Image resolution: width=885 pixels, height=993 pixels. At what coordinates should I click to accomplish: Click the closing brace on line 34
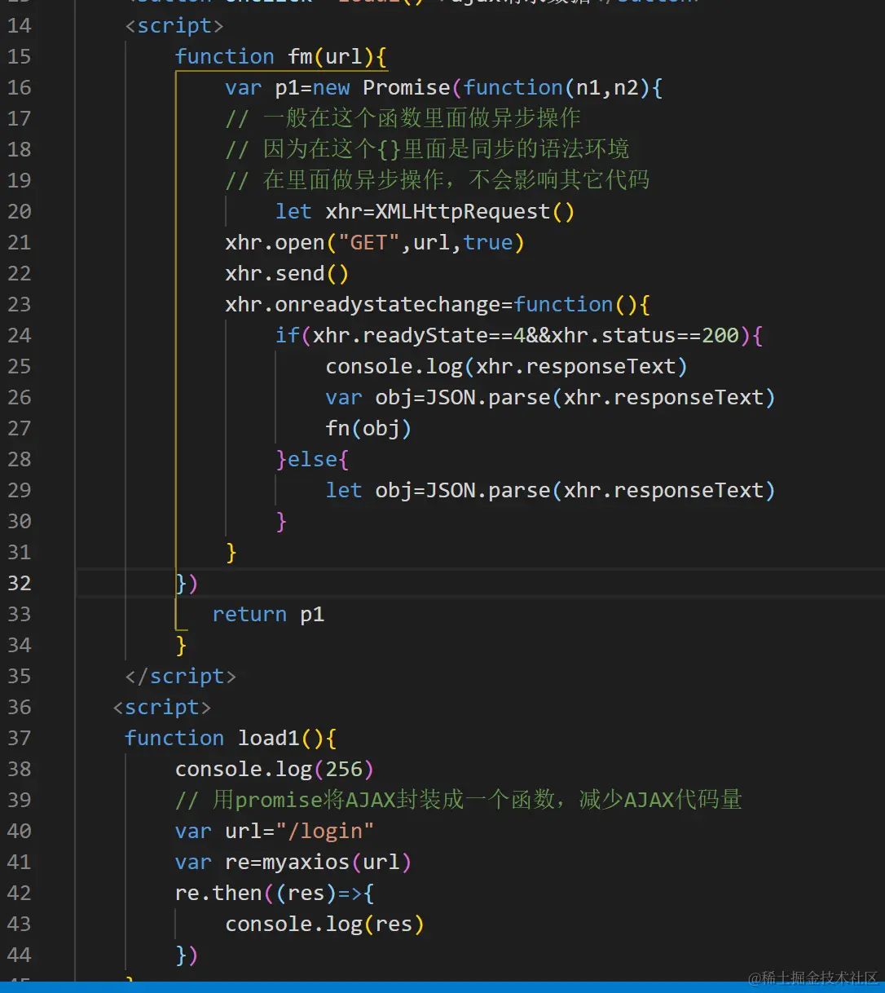182,645
